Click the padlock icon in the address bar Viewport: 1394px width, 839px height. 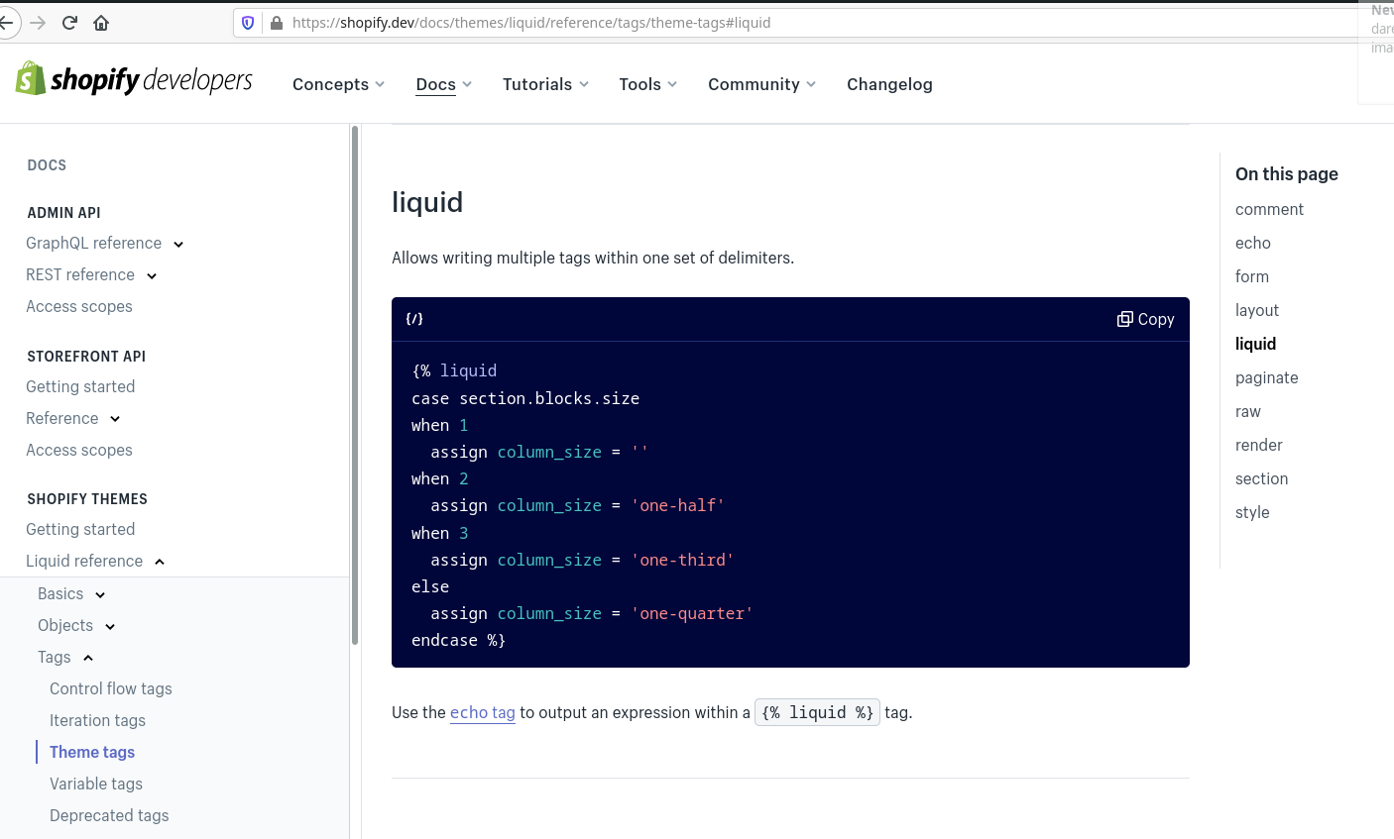tap(279, 22)
